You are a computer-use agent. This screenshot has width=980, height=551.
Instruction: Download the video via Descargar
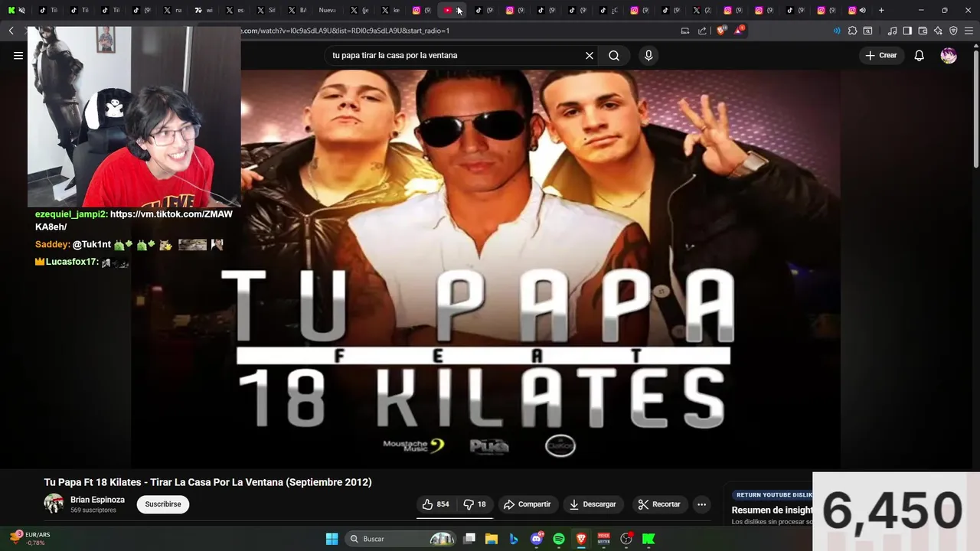(x=593, y=504)
